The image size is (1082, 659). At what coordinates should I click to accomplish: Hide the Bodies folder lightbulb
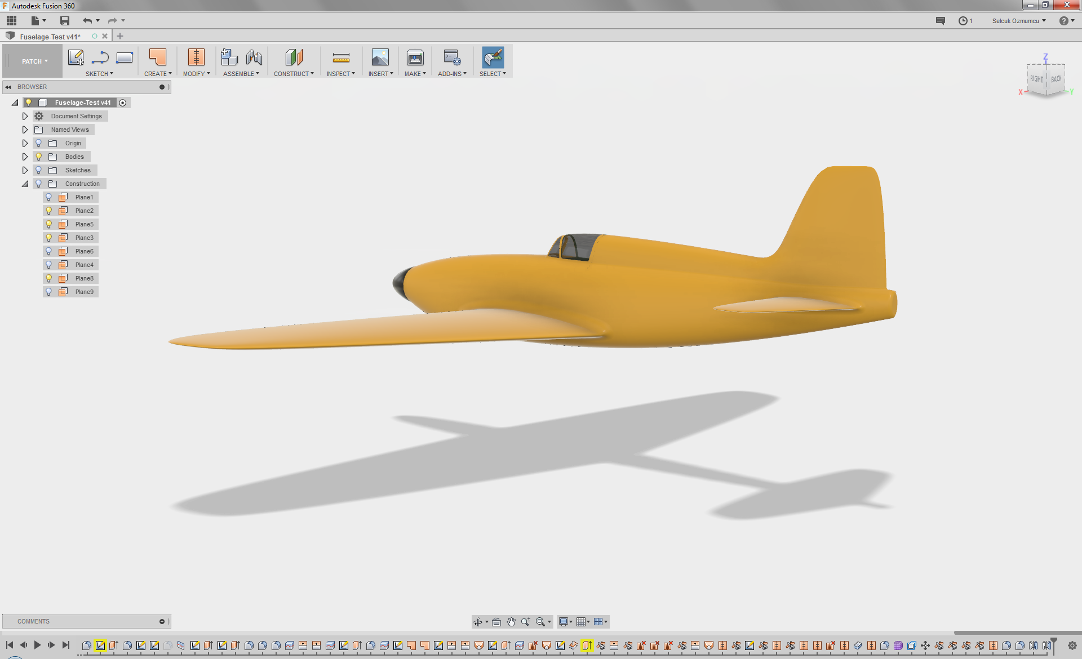(39, 157)
